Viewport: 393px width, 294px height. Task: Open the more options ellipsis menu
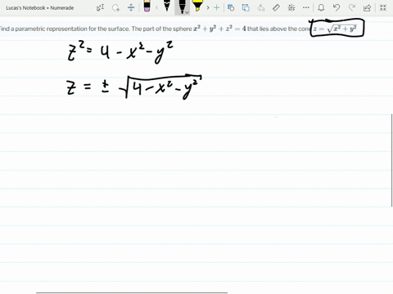306,7
